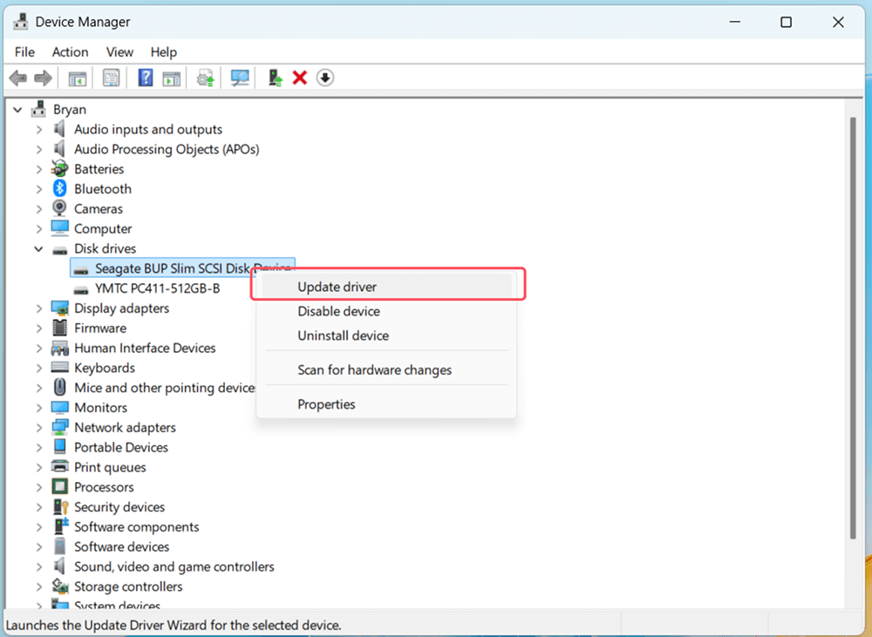Viewport: 872px width, 637px height.
Task: Click the Uninstall device red X icon
Action: 301,78
